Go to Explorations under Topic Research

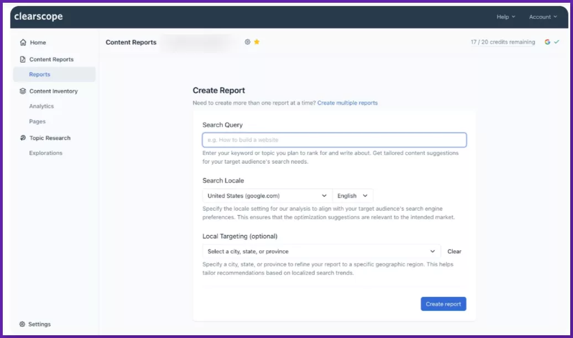pos(46,153)
